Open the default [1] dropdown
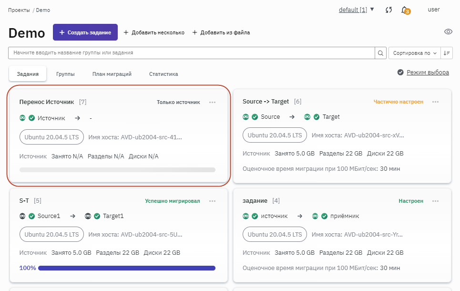 coord(356,10)
